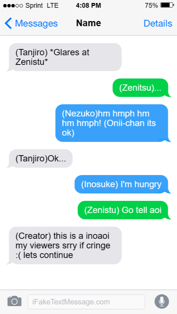Select the 'Go tell aoi' green bubble

coord(124,210)
